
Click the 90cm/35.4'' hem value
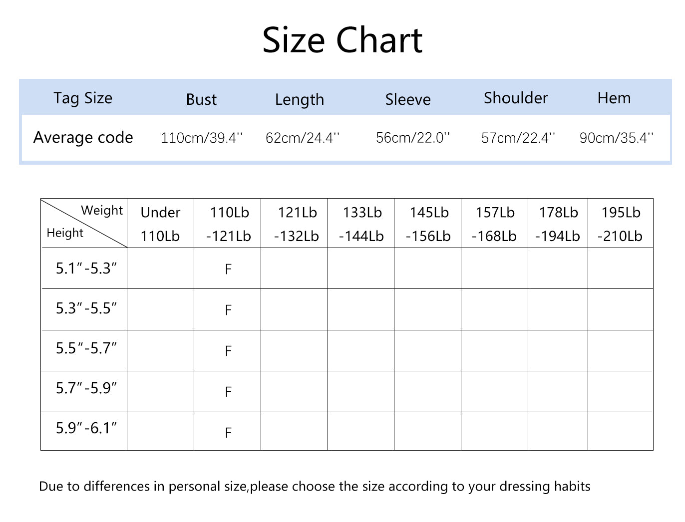[x=617, y=138]
